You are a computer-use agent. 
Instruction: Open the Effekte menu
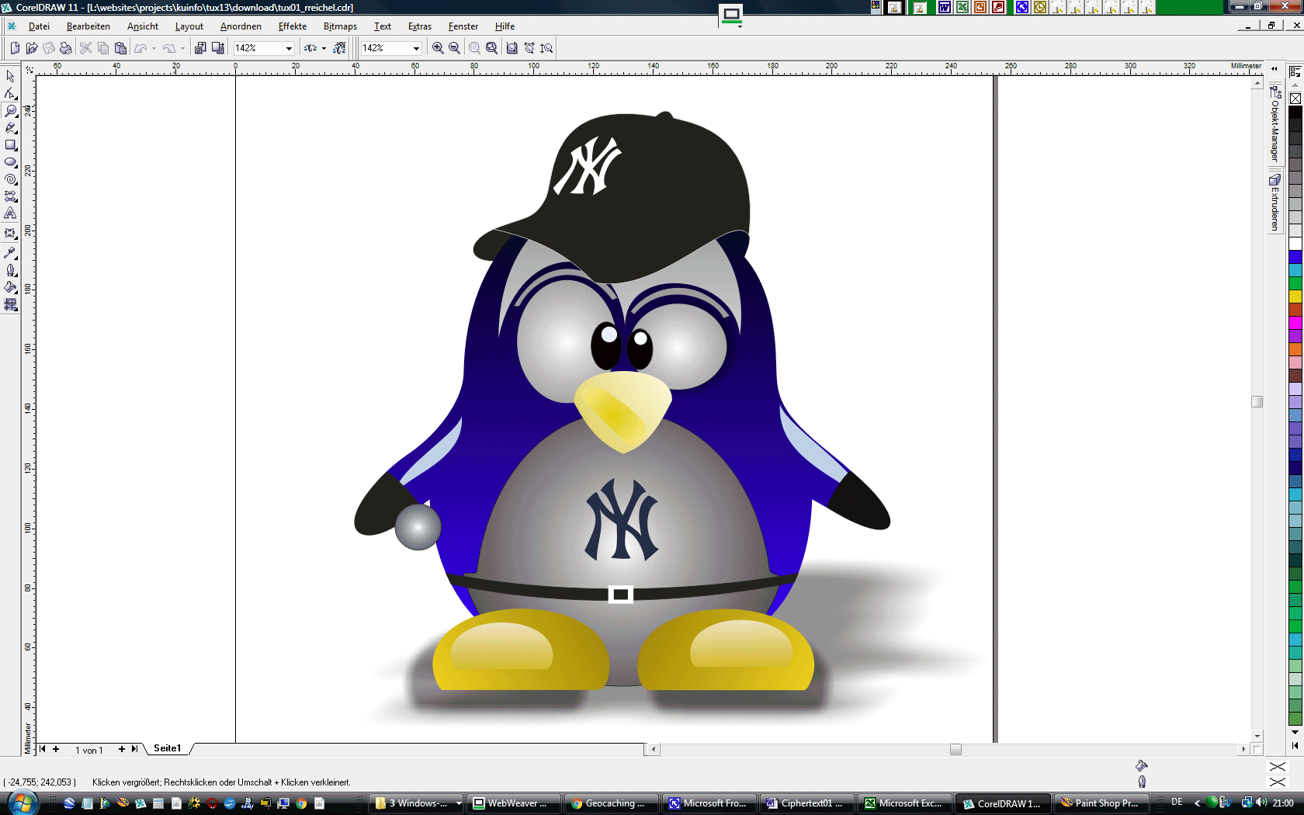[293, 26]
